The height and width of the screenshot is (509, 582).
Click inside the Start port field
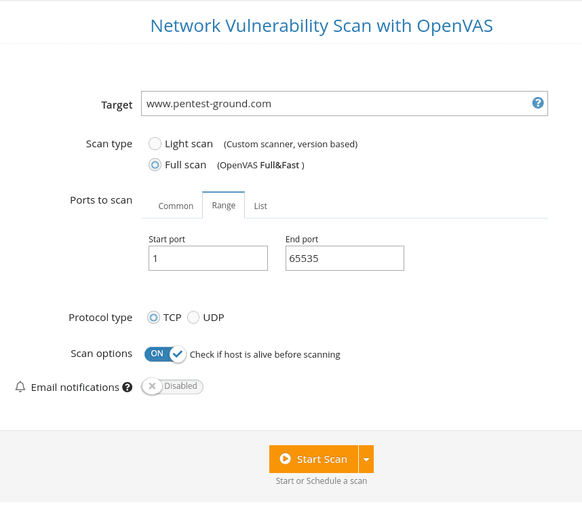click(208, 258)
